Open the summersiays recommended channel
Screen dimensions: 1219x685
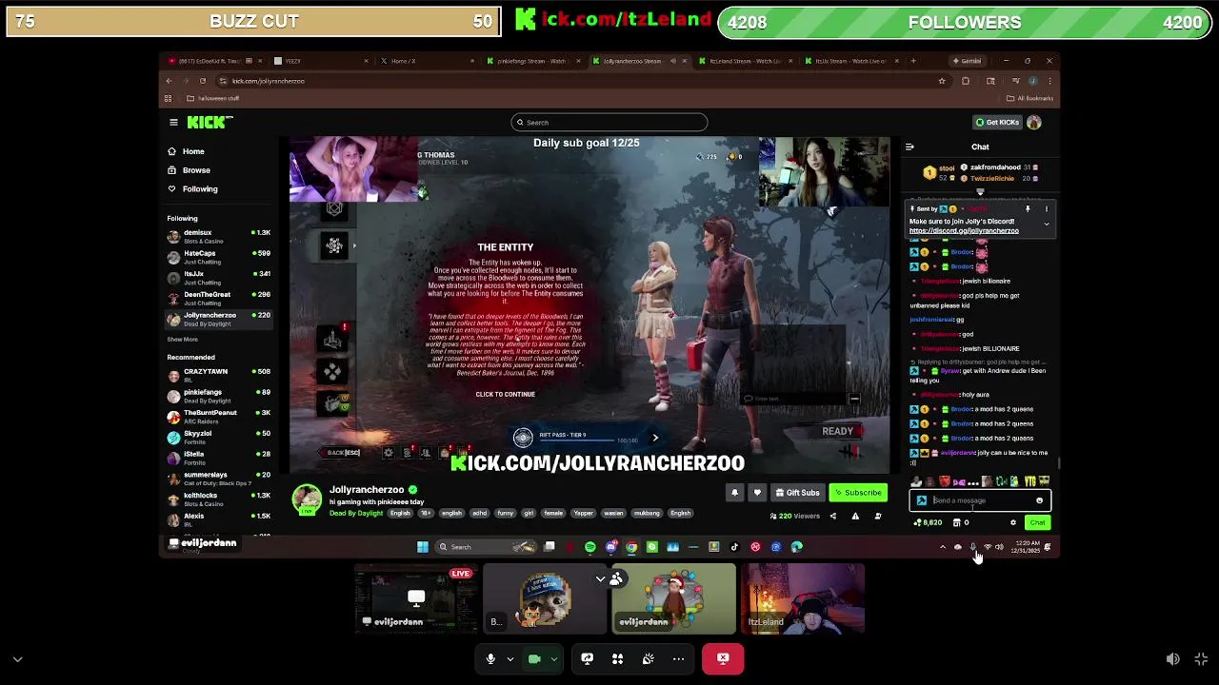coord(218,478)
